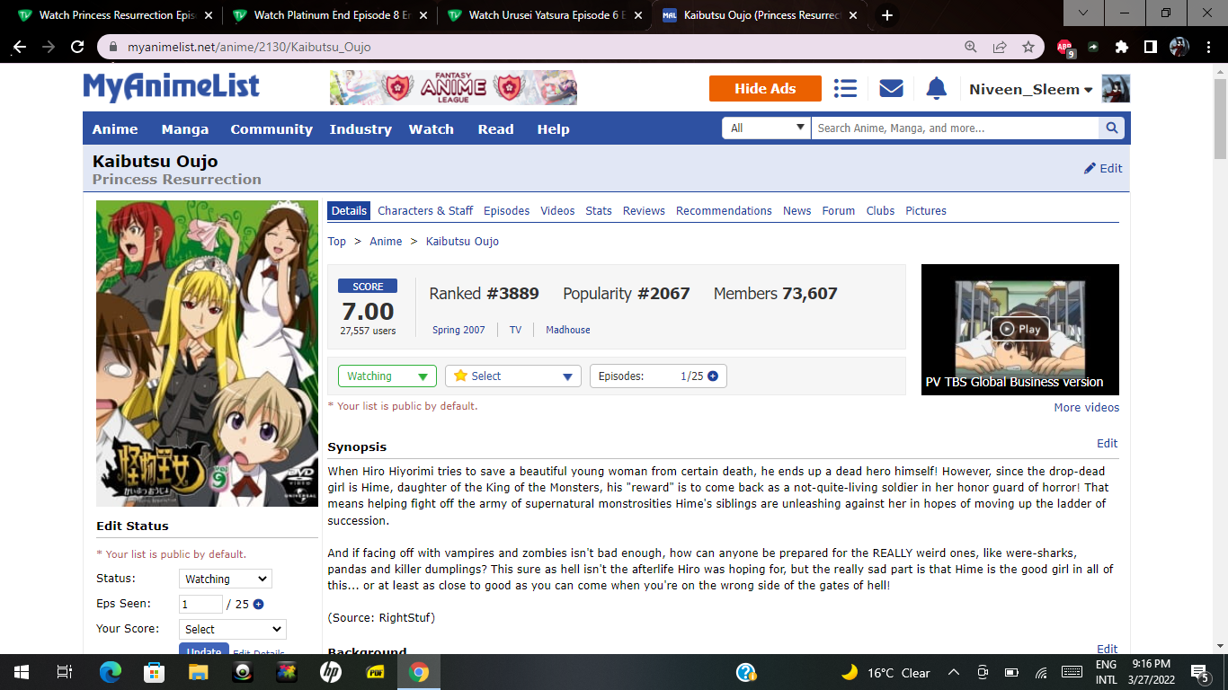Viewport: 1228px width, 690px height.
Task: Click the browser back arrow
Action: (x=19, y=47)
